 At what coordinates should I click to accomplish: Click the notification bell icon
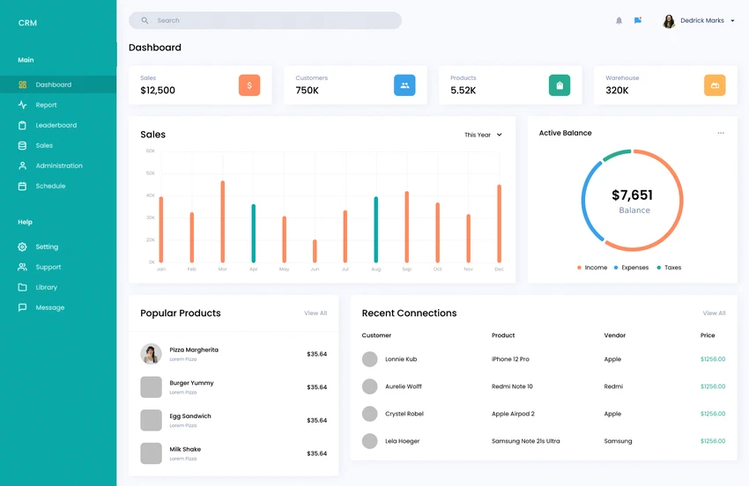(619, 20)
